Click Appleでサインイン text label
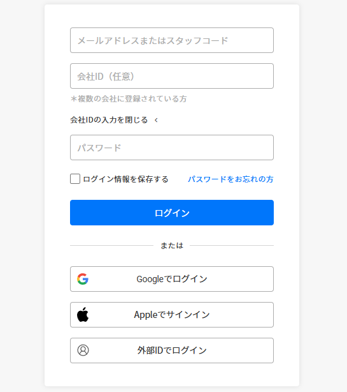 point(172,315)
